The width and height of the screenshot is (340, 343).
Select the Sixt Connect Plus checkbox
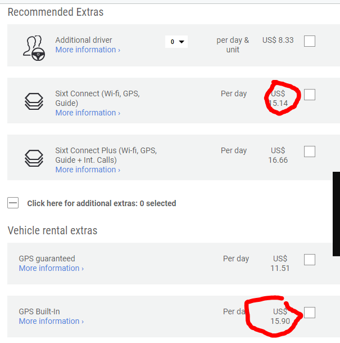(309, 152)
